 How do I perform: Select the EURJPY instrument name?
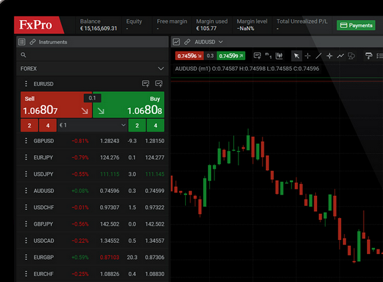point(43,157)
